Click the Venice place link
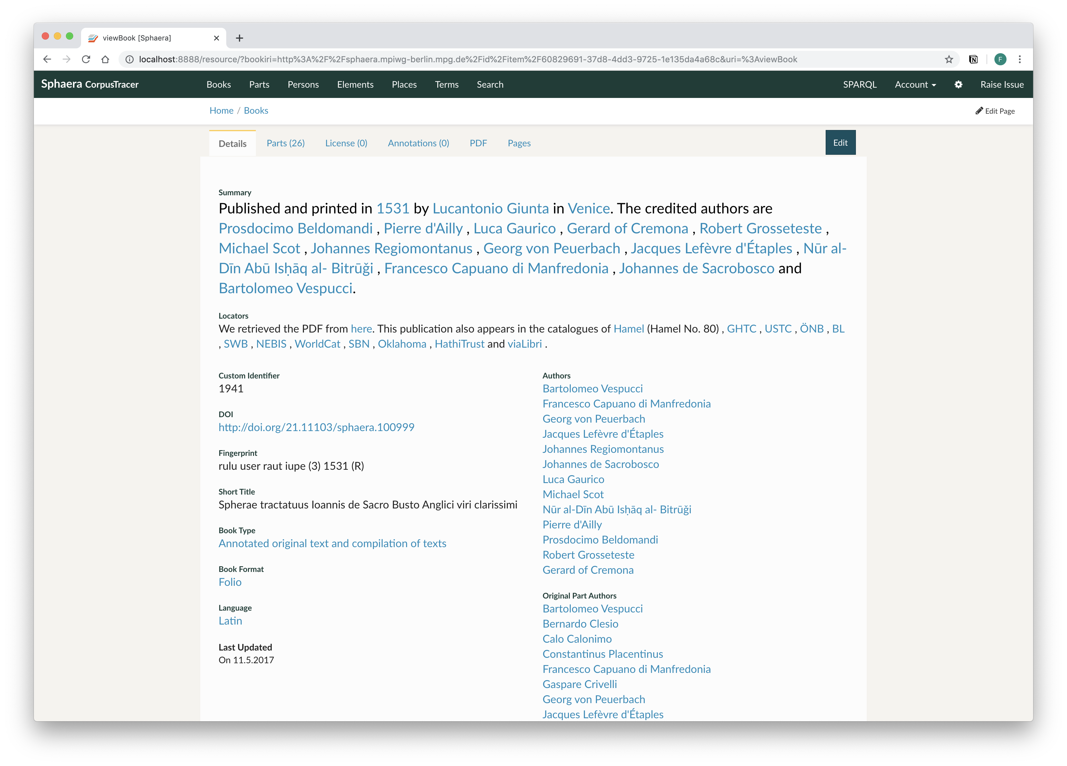 589,208
